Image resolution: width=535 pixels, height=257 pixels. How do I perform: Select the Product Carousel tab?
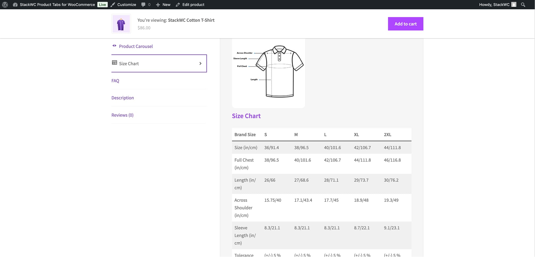click(136, 46)
